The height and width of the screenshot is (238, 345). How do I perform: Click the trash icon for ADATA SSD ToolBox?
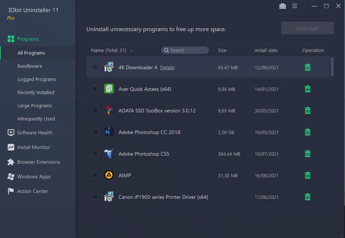click(x=308, y=110)
